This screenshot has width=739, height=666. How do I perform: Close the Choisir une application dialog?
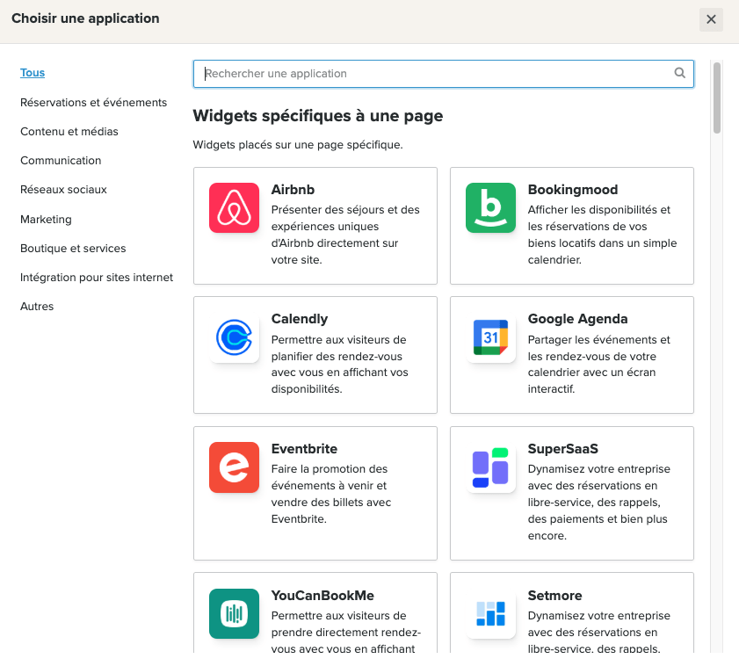[x=711, y=19]
